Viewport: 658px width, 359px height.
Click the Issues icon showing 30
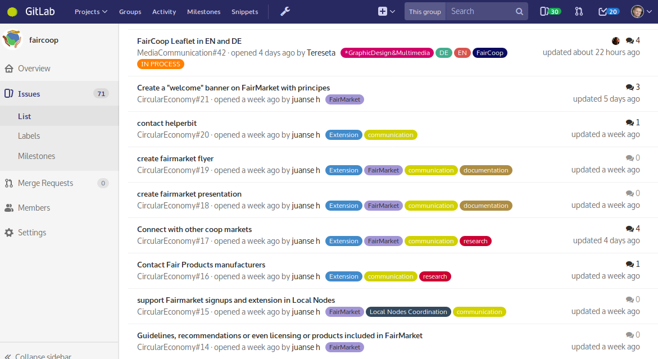pos(549,11)
